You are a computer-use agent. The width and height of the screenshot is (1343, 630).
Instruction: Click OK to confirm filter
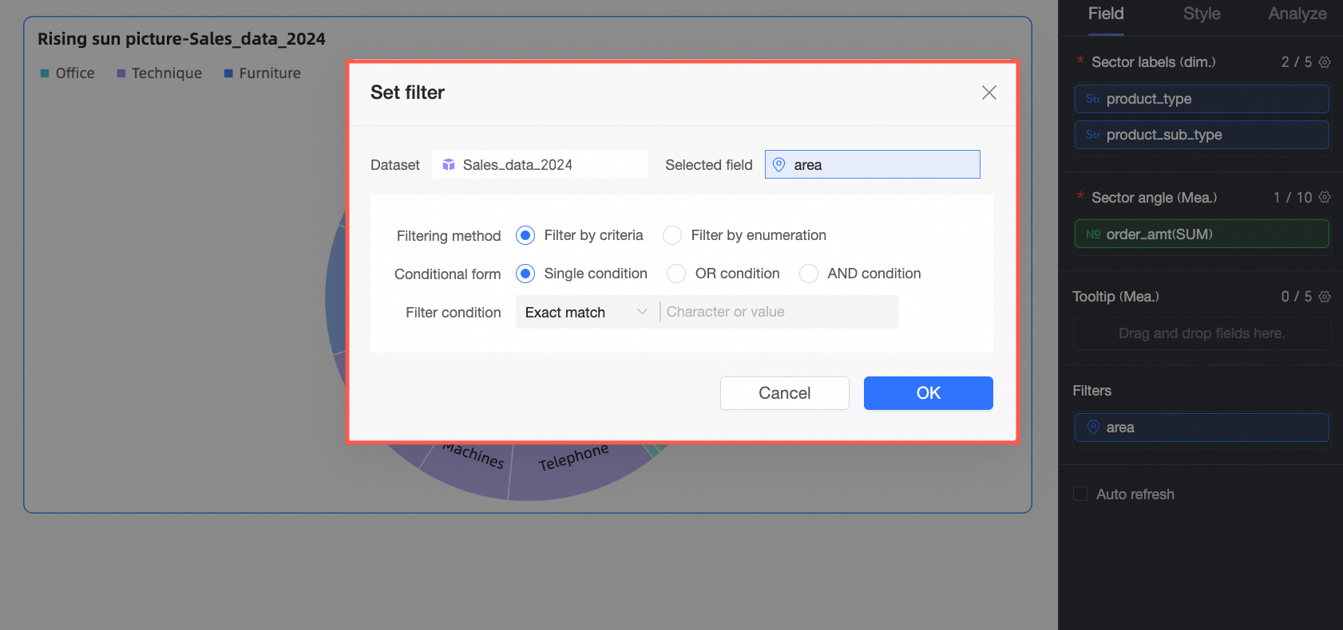click(928, 393)
